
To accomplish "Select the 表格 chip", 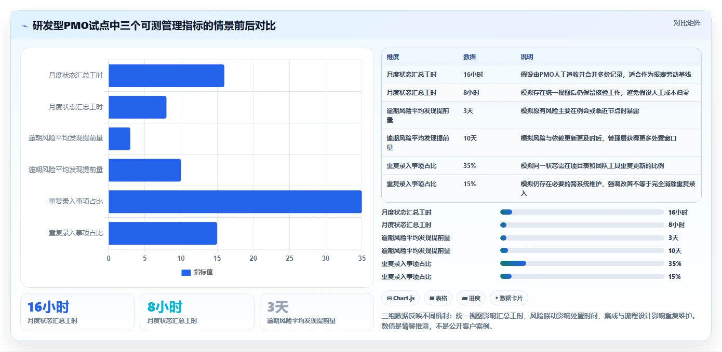I will [x=438, y=298].
